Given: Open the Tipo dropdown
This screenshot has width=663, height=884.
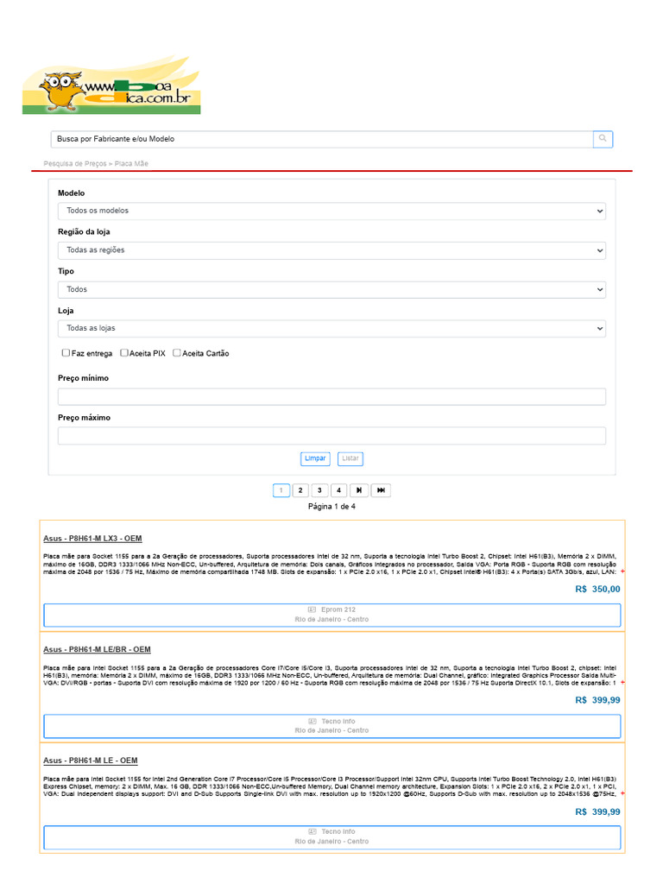Looking at the screenshot, I should tap(331, 290).
